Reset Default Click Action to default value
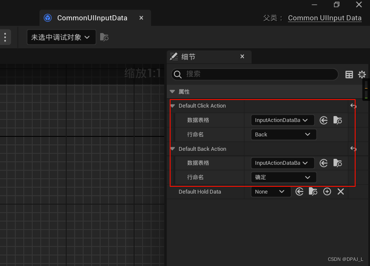Viewport: 370px width, 266px height. click(353, 106)
